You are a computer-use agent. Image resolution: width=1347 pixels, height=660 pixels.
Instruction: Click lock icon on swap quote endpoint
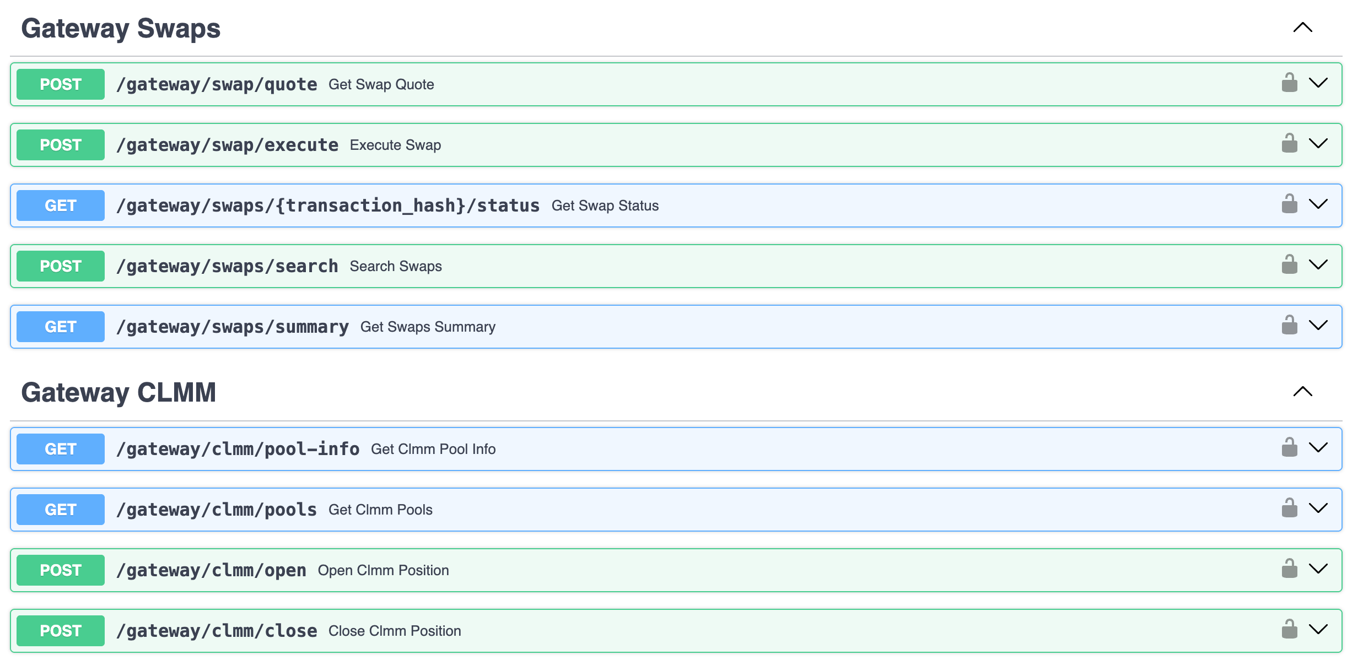pos(1289,83)
